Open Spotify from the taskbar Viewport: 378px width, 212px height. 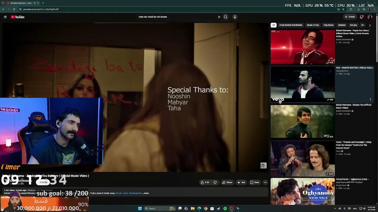[225, 208]
